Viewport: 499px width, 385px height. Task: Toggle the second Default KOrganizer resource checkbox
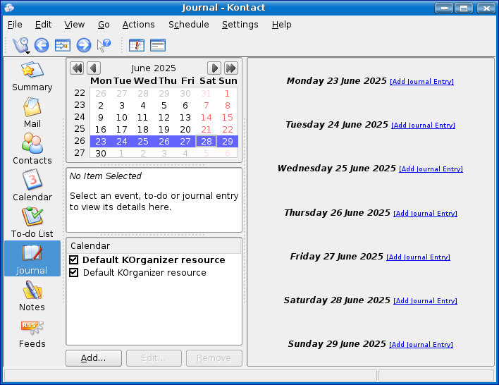click(74, 273)
